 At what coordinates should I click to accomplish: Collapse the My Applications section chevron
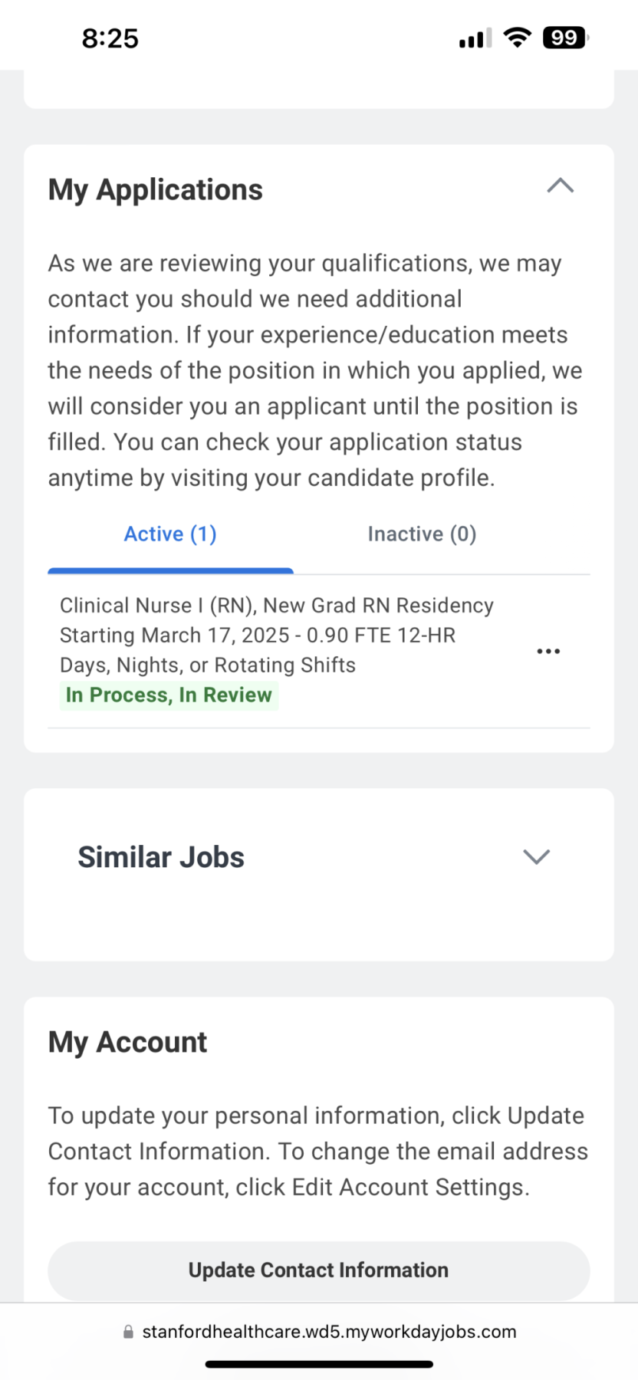pyautogui.click(x=560, y=186)
